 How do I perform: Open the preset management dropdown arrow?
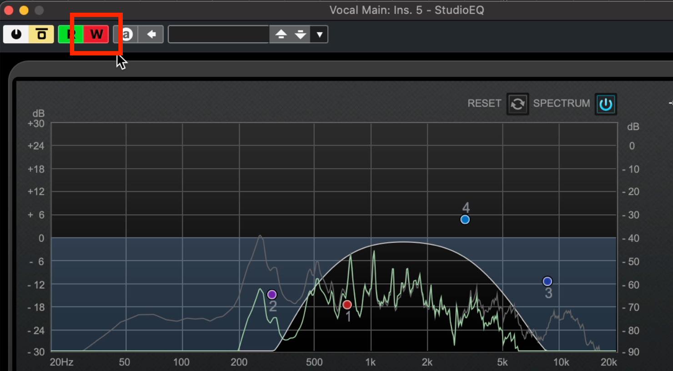click(319, 34)
